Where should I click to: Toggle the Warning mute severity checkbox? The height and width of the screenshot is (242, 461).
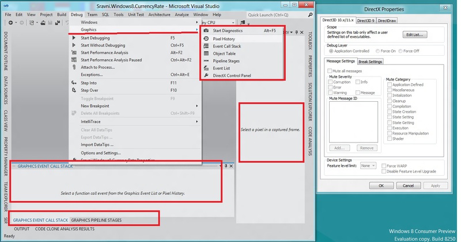click(330, 93)
